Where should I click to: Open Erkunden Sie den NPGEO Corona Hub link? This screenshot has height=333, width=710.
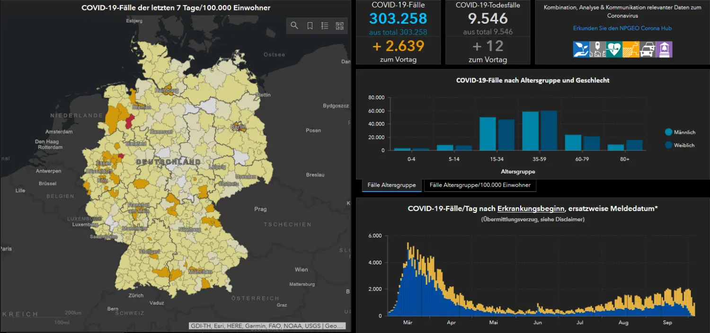tap(622, 28)
